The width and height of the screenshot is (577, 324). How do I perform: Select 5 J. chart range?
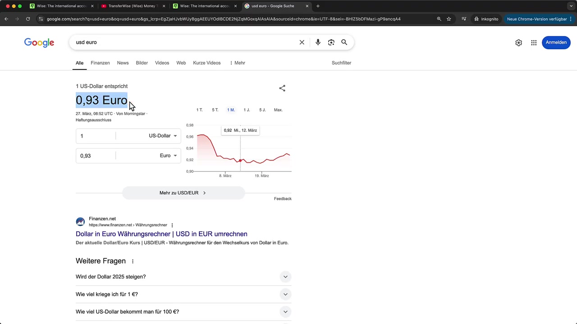click(262, 110)
